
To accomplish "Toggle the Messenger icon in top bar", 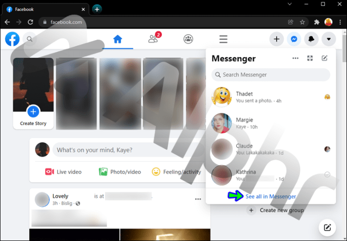I will [294, 39].
